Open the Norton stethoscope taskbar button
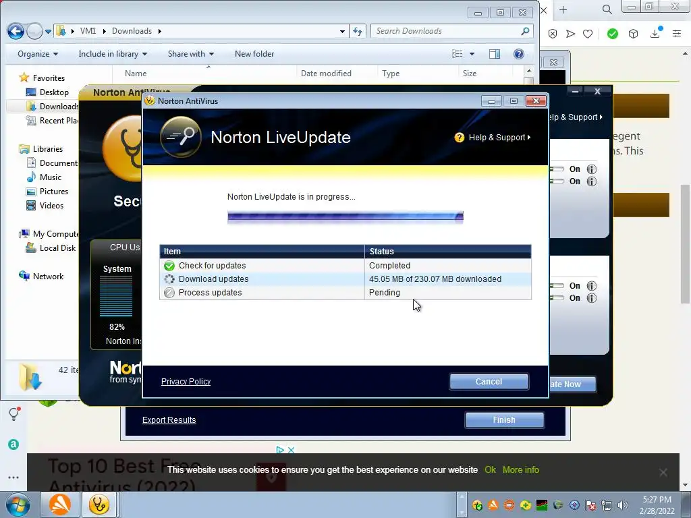 tap(99, 505)
